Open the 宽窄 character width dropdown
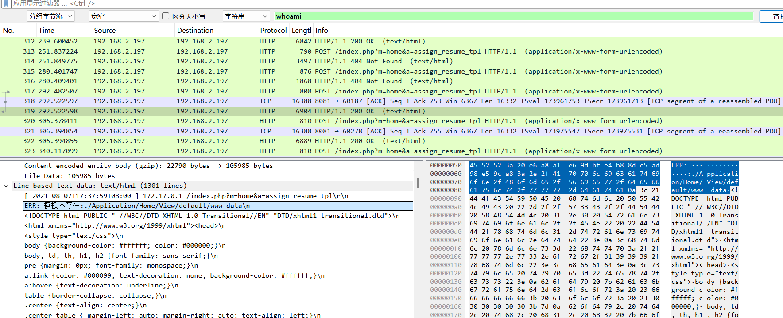The image size is (783, 318). click(x=124, y=16)
